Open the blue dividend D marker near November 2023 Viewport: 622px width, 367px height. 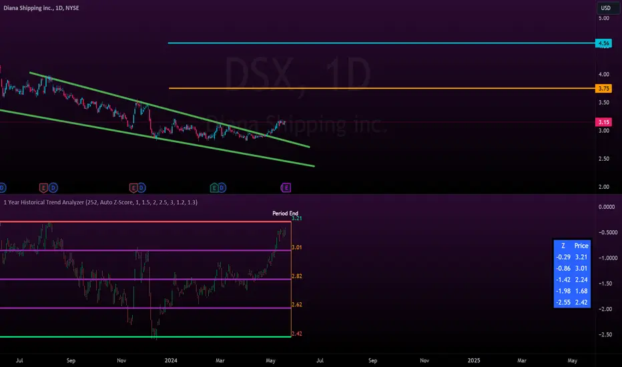(x=141, y=188)
